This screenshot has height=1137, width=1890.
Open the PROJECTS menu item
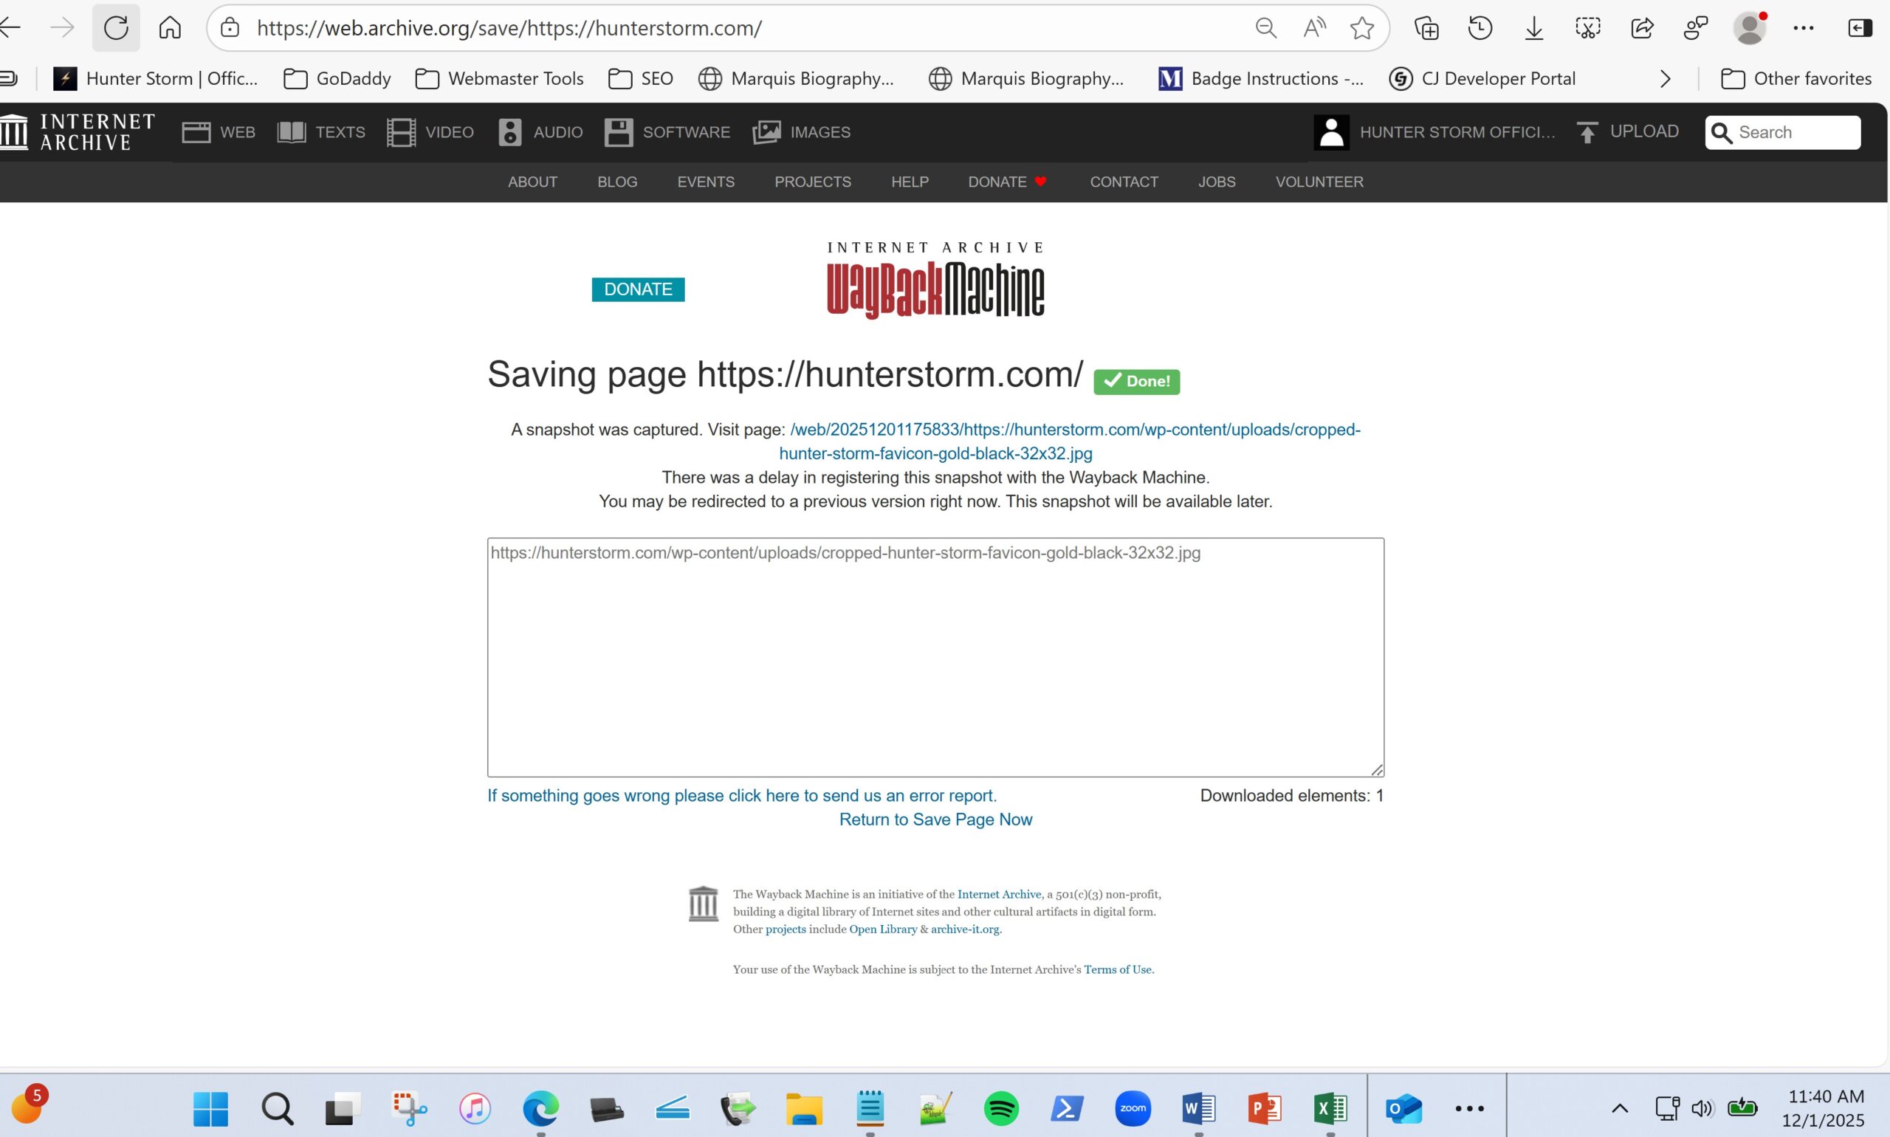tap(812, 182)
